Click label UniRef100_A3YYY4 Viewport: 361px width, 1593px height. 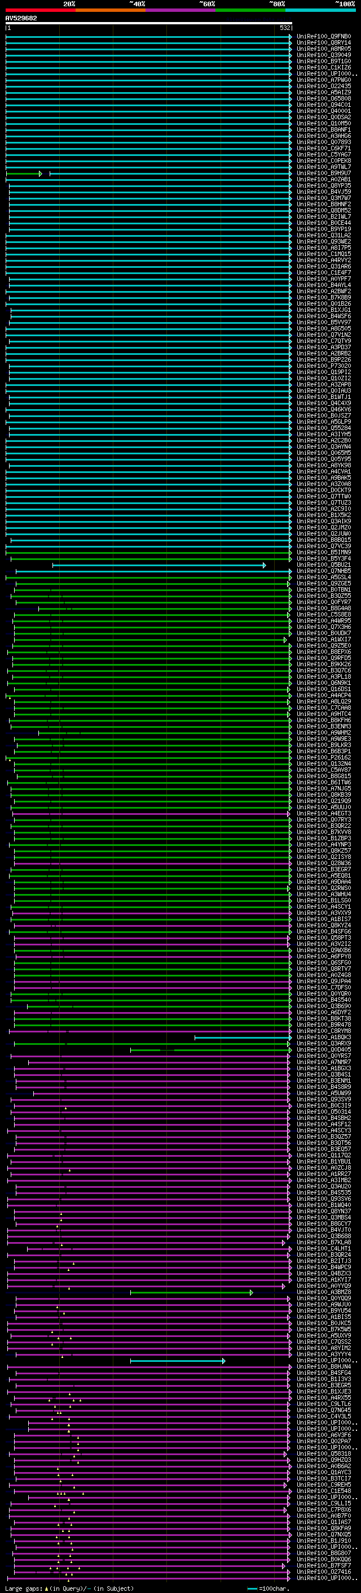[323, 1355]
